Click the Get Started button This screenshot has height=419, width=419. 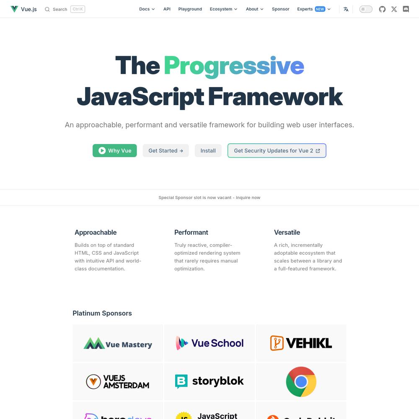tap(166, 150)
